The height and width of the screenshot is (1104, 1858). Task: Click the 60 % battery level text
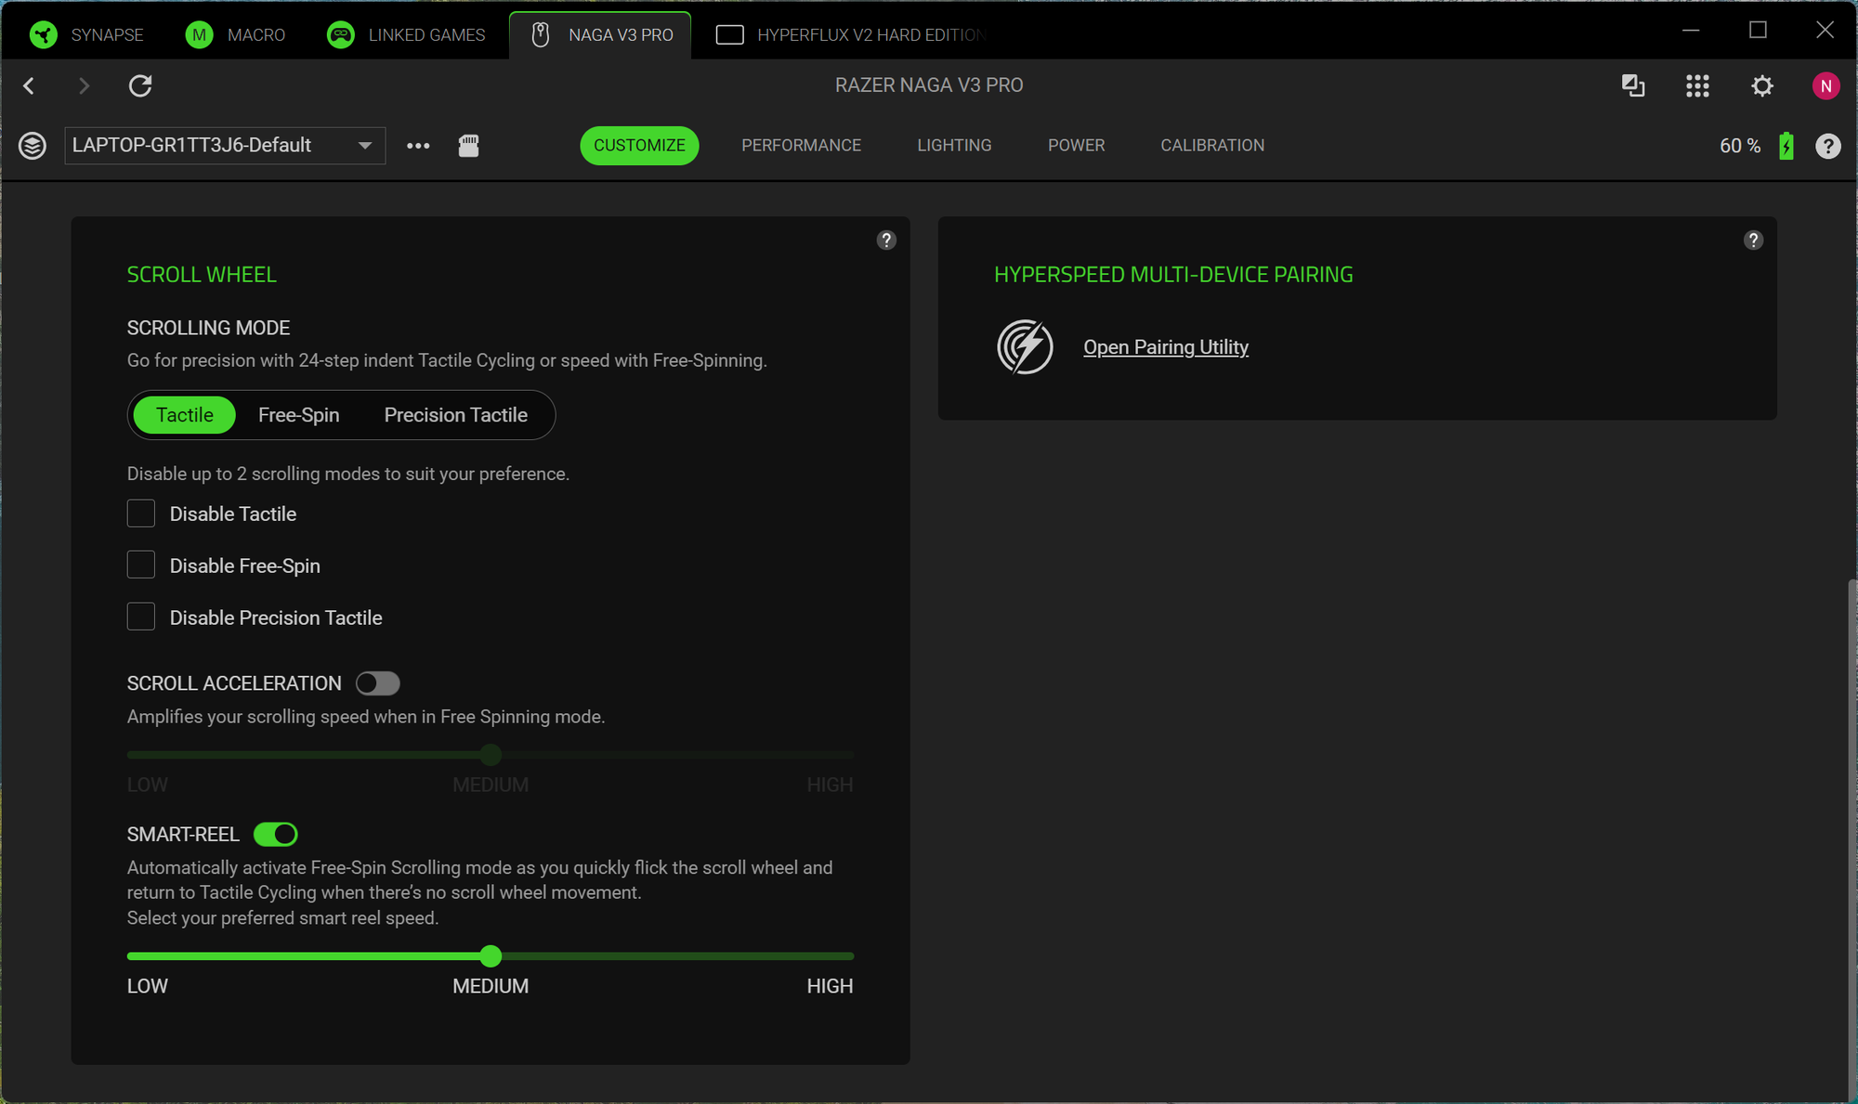click(1740, 146)
